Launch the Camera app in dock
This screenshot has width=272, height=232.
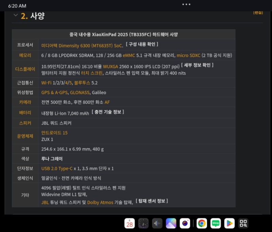pos(185,223)
